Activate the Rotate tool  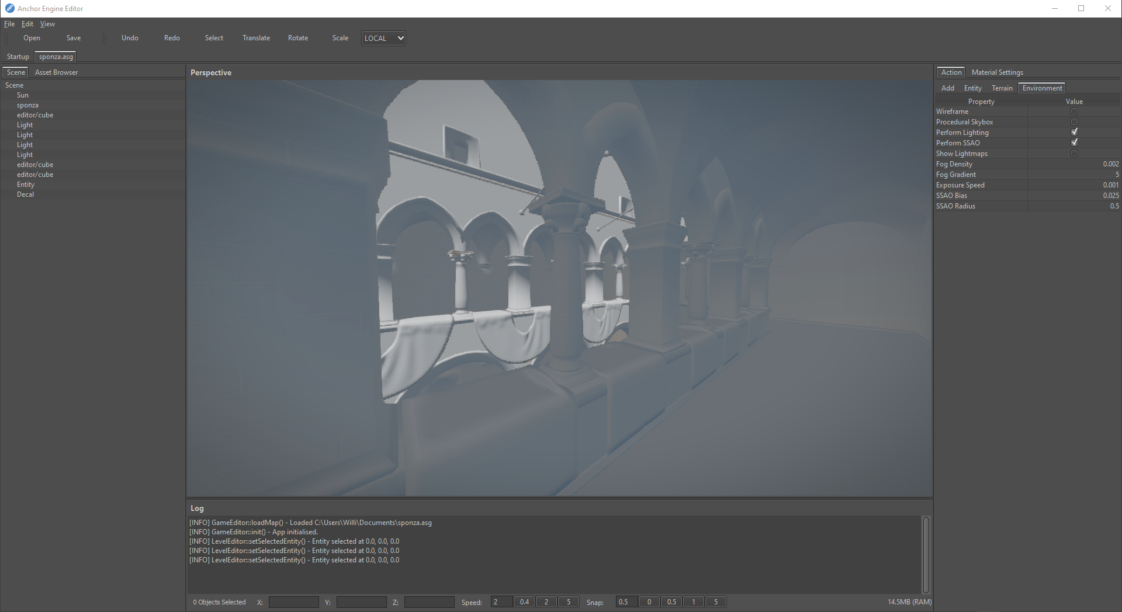coord(298,38)
